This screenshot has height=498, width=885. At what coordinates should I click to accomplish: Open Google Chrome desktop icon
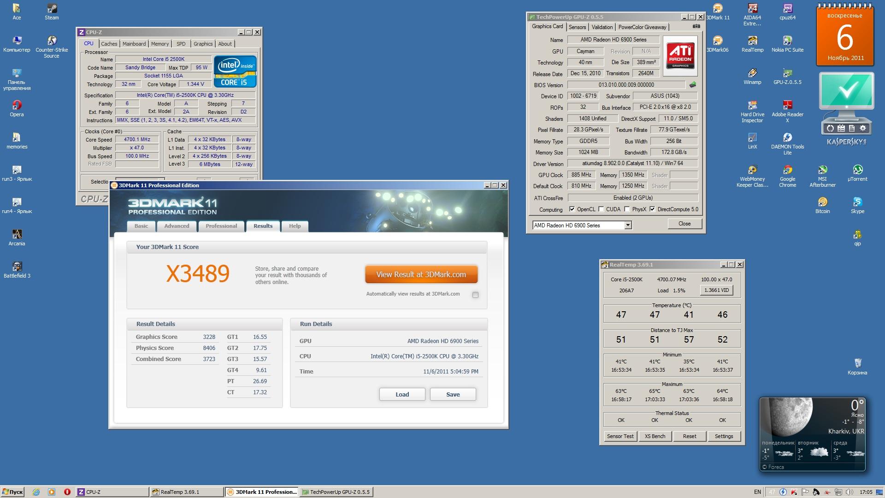pyautogui.click(x=787, y=176)
